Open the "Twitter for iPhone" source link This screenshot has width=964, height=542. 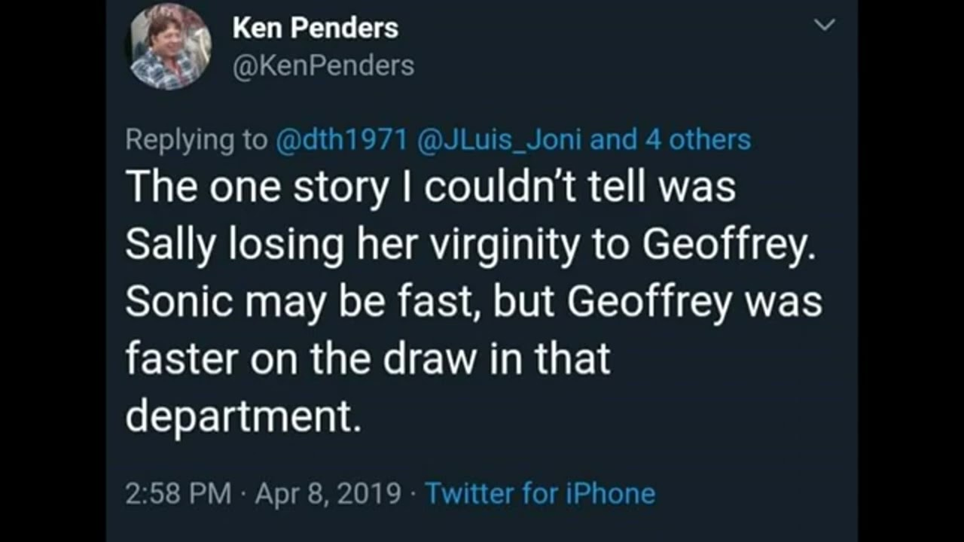540,493
